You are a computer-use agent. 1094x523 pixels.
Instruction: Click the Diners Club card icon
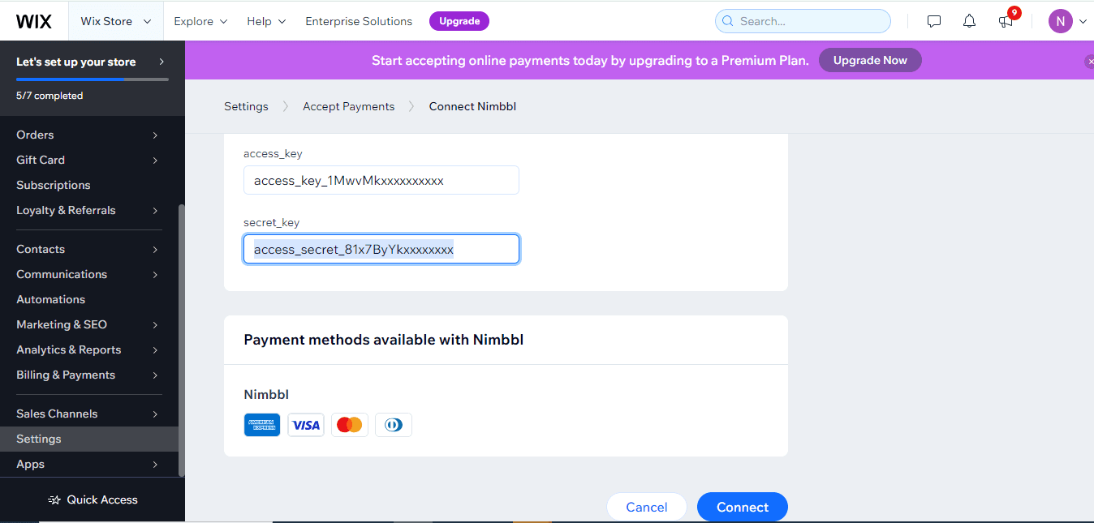click(394, 425)
